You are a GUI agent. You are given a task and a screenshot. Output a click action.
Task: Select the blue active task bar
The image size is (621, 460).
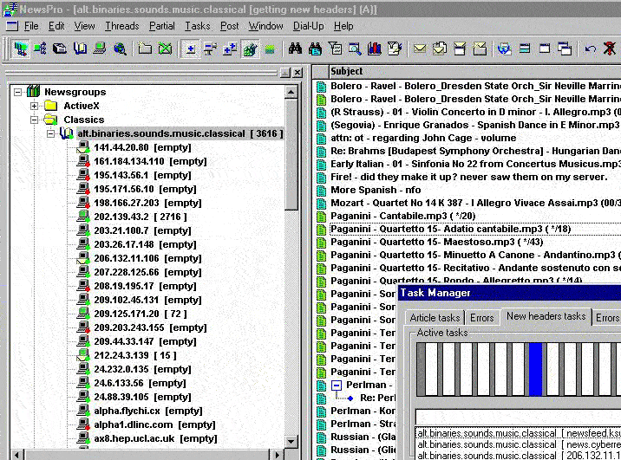point(535,369)
